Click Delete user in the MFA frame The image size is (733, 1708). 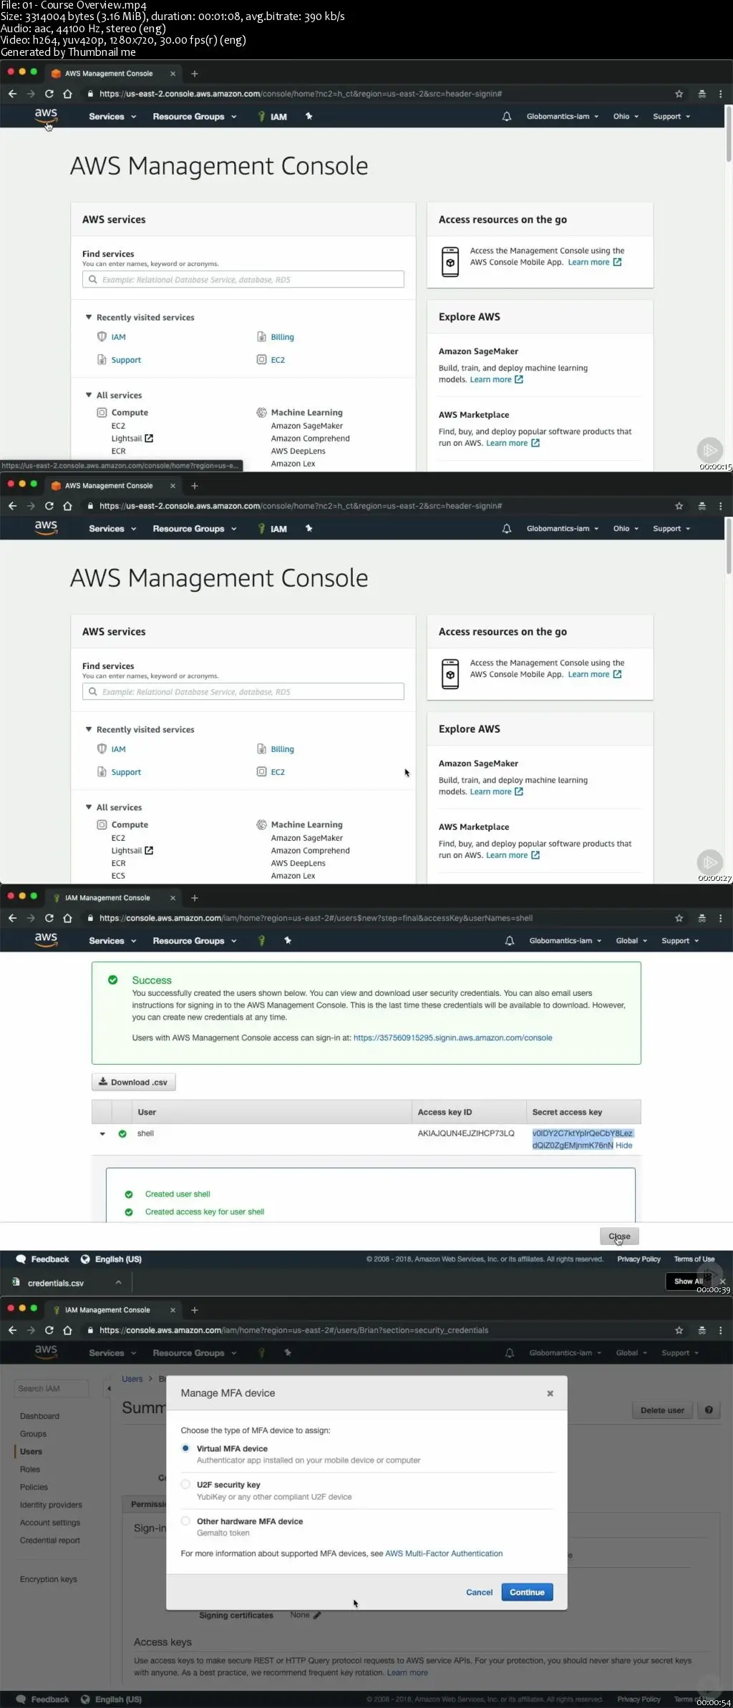tap(662, 1410)
